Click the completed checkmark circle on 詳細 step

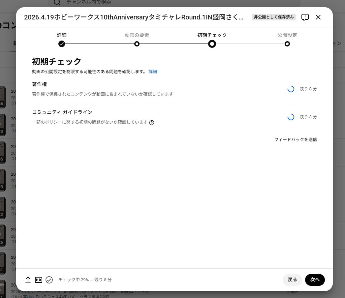(x=62, y=44)
